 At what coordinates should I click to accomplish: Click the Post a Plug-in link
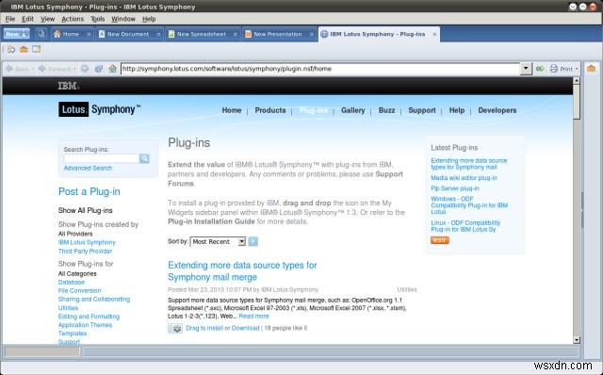point(90,191)
